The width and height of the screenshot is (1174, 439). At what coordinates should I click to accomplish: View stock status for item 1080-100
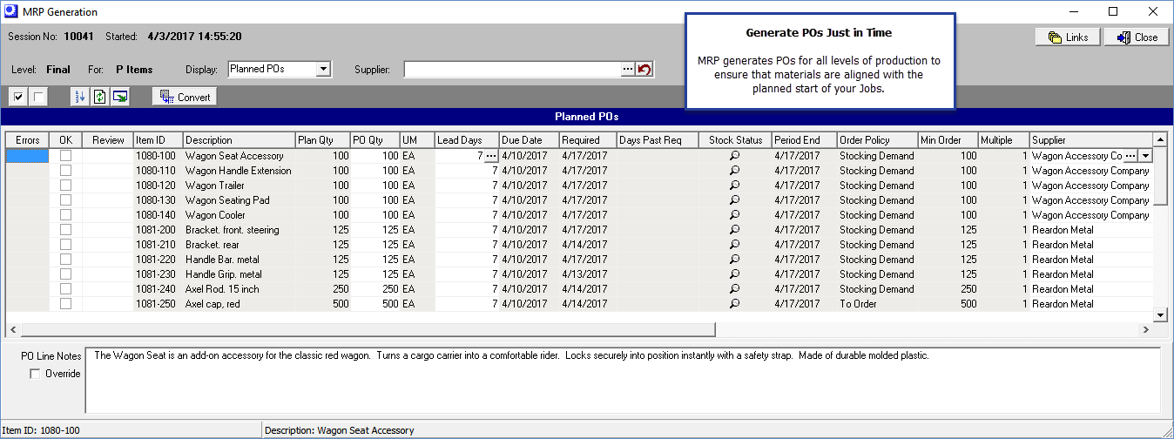click(x=735, y=156)
